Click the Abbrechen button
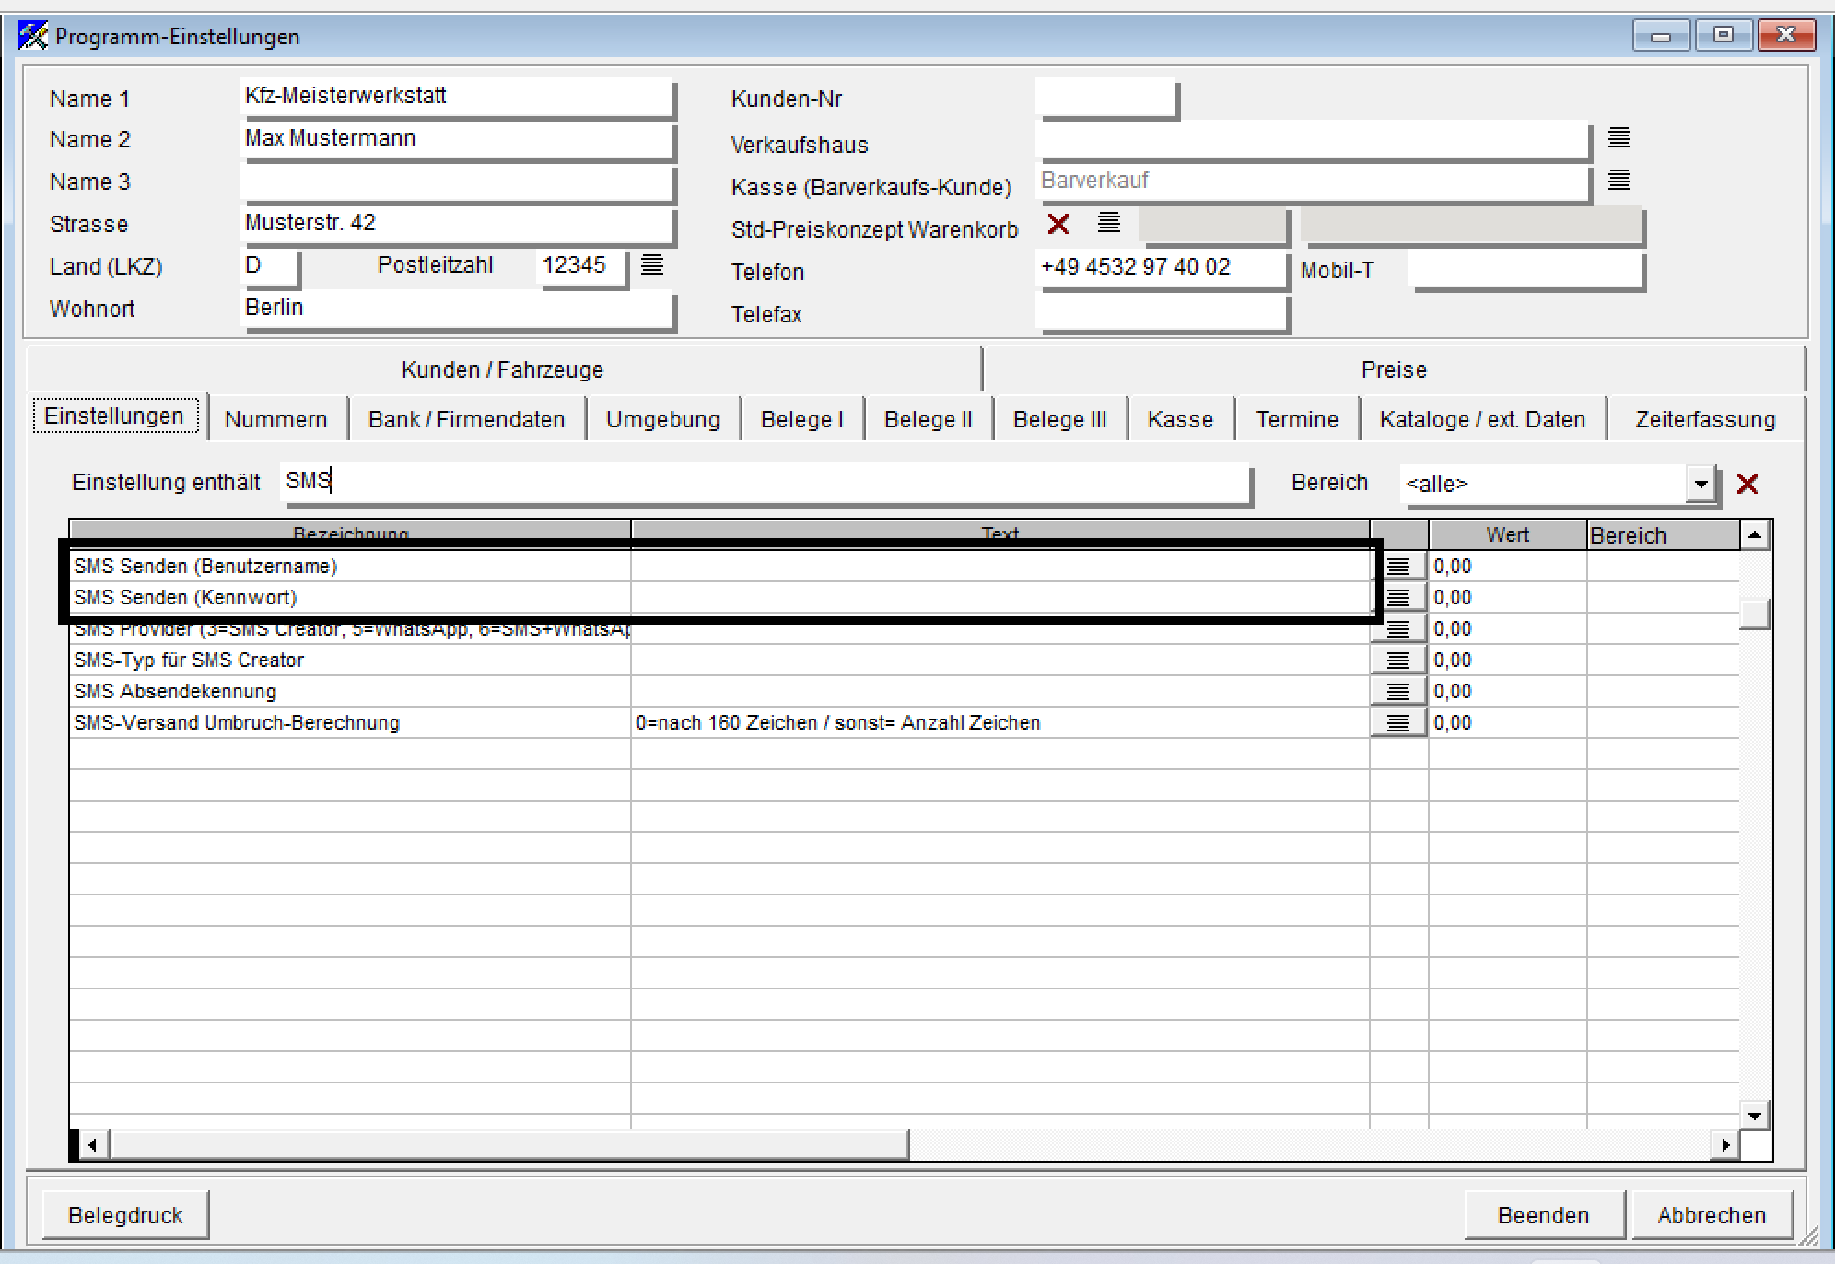 pyautogui.click(x=1712, y=1215)
